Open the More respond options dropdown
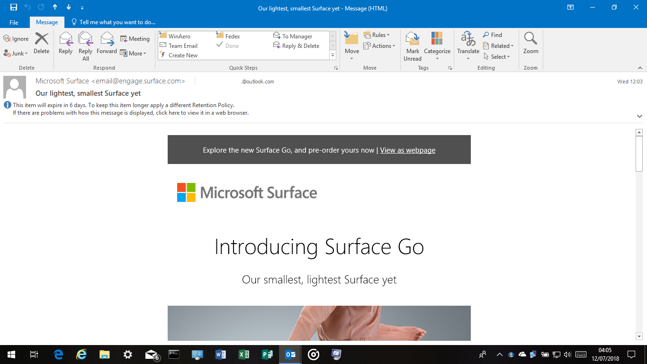Screen dimensions: 647x364 click(x=133, y=54)
